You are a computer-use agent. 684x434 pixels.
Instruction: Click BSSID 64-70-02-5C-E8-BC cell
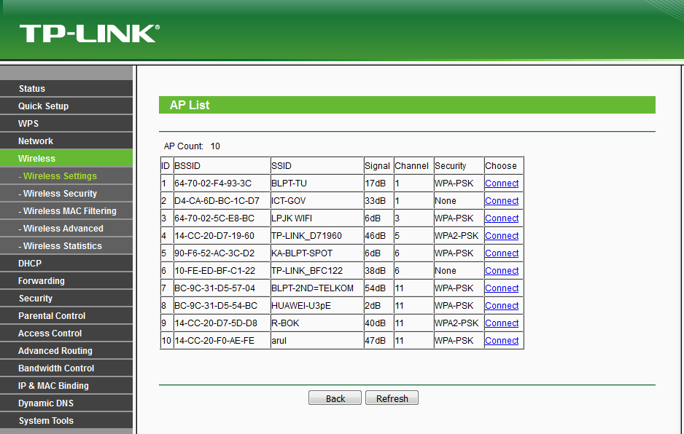click(x=222, y=218)
